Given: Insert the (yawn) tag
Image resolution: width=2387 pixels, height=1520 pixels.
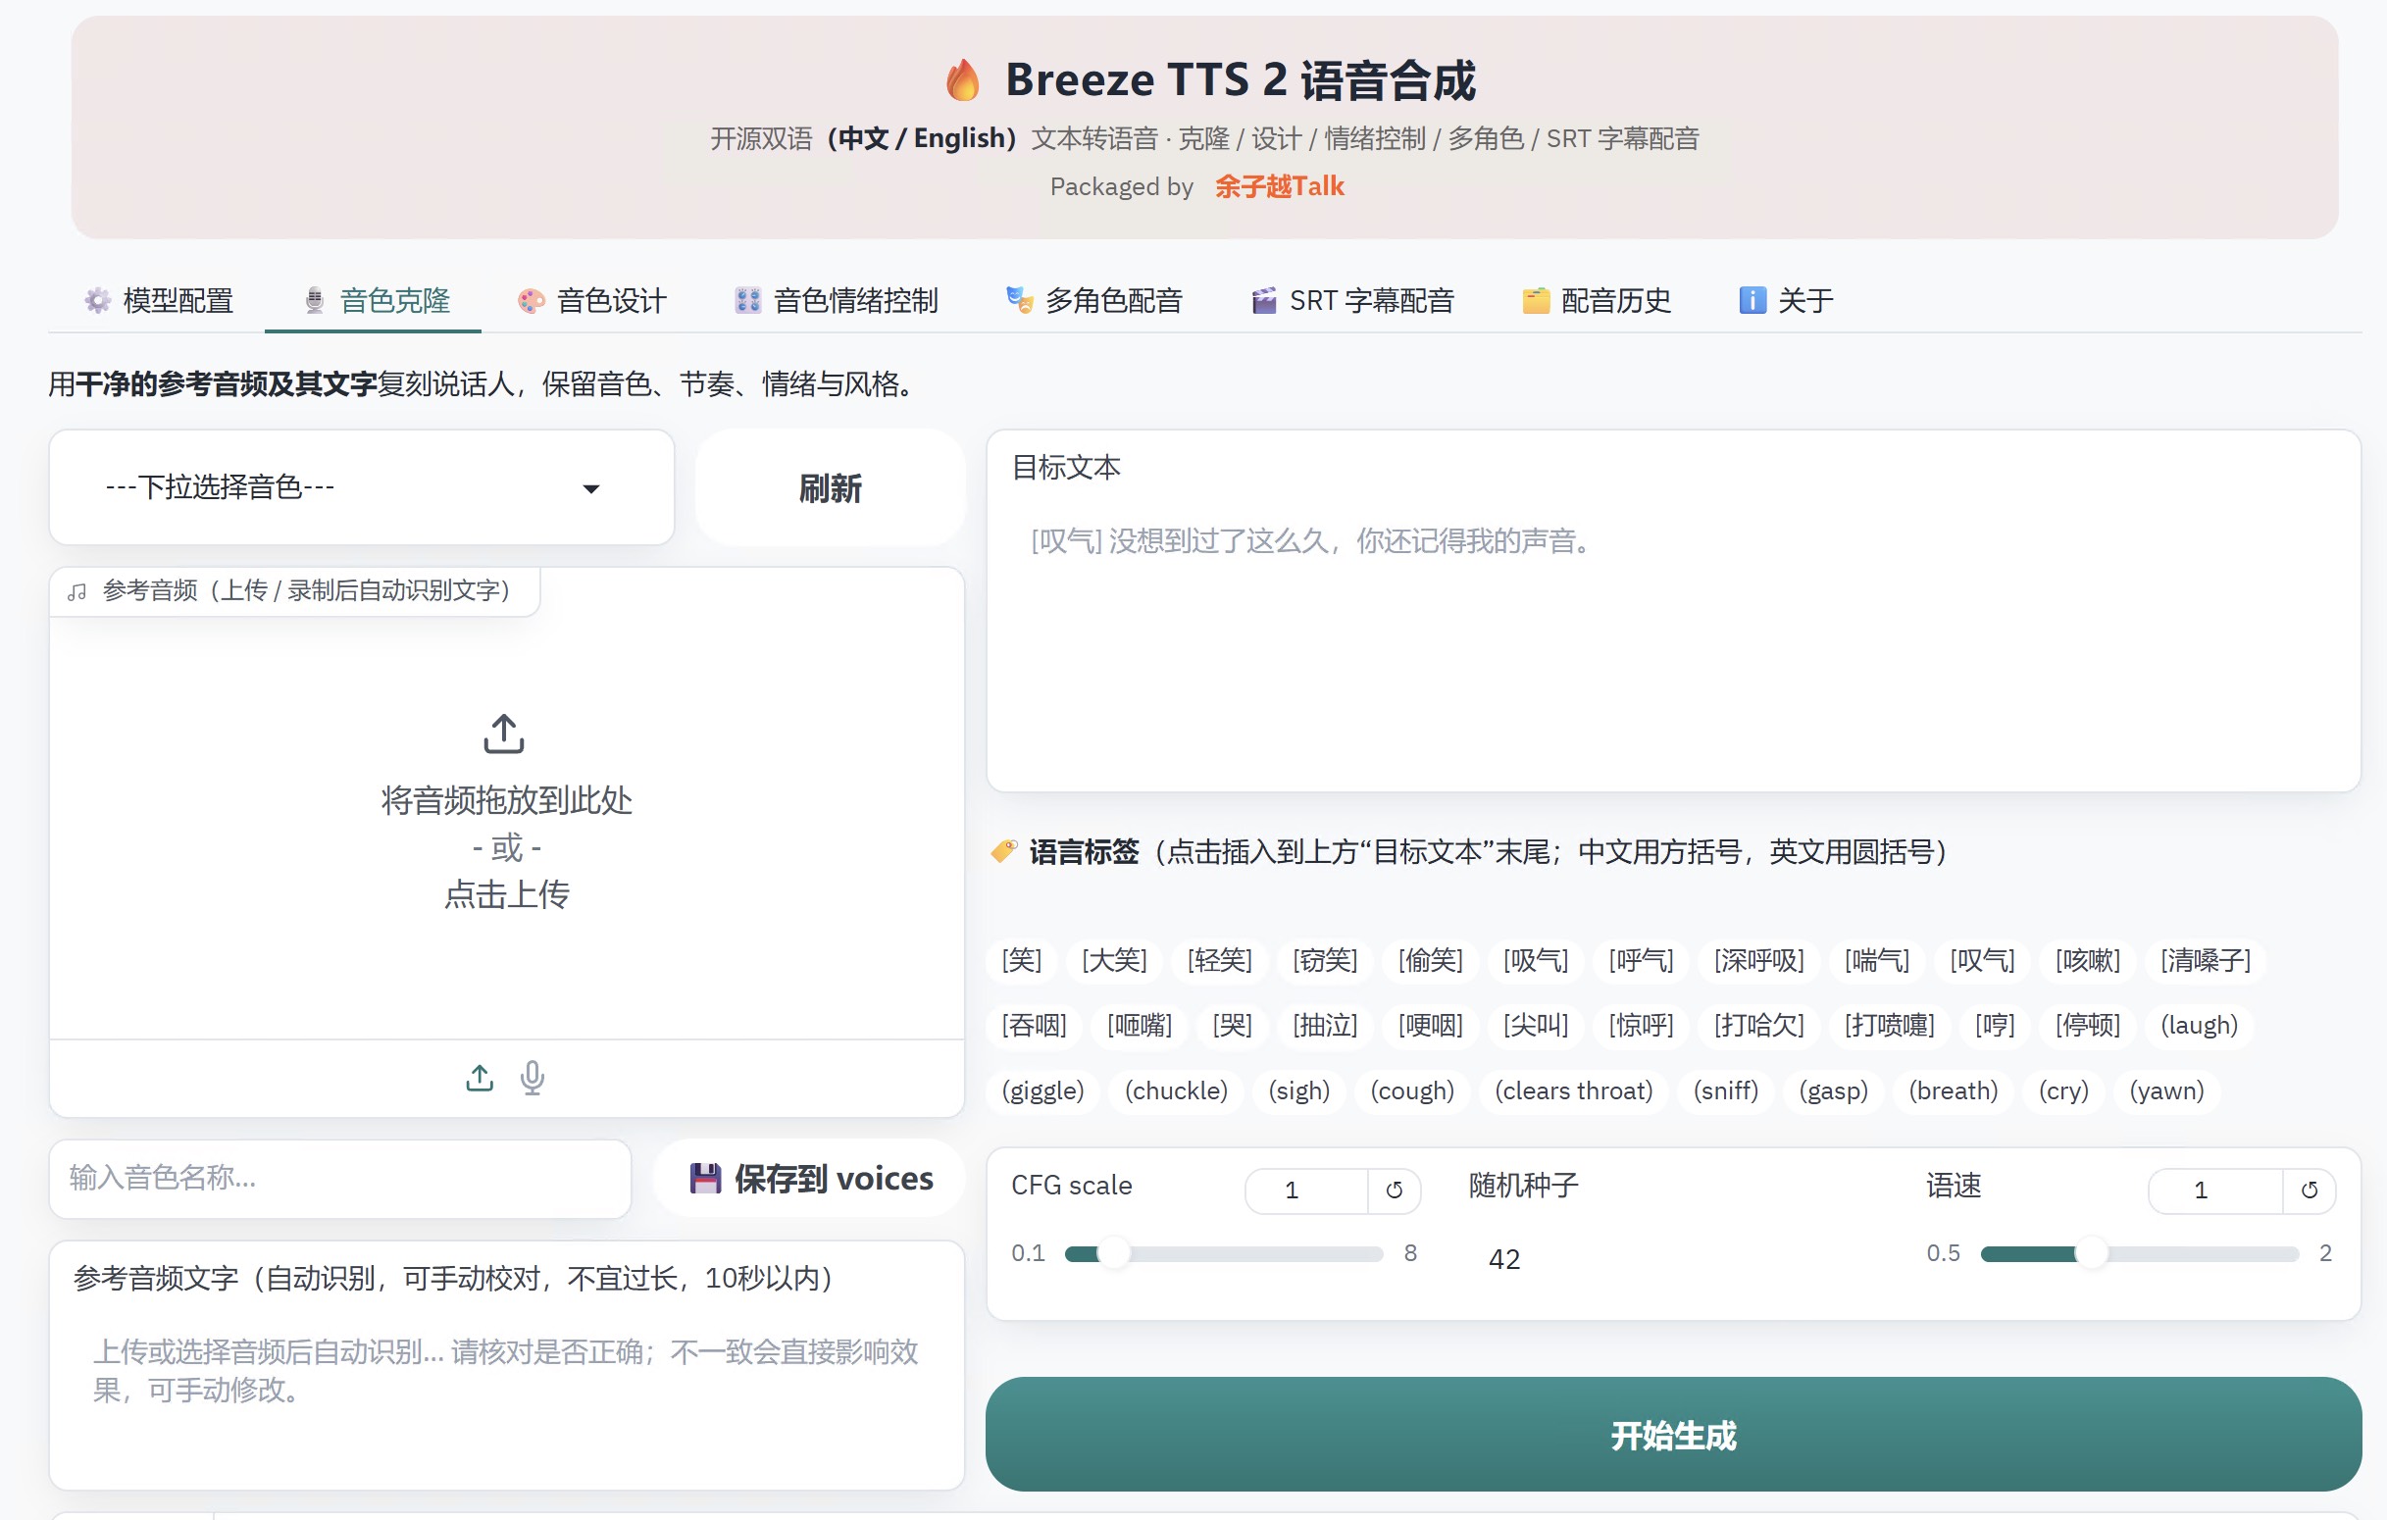Looking at the screenshot, I should pyautogui.click(x=2166, y=1090).
